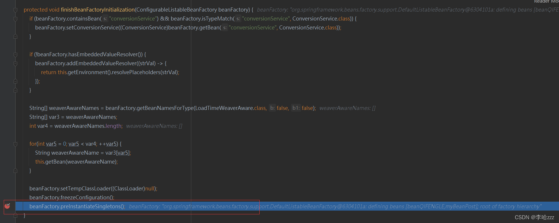Click LoadTimeWeaverAware.class argument
The height and width of the screenshot is (223, 559).
(231, 108)
